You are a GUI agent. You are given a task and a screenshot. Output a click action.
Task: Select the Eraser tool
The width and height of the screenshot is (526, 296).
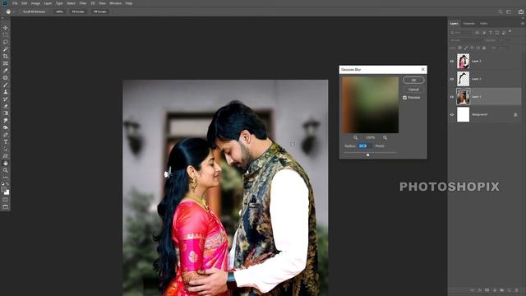pyautogui.click(x=6, y=106)
